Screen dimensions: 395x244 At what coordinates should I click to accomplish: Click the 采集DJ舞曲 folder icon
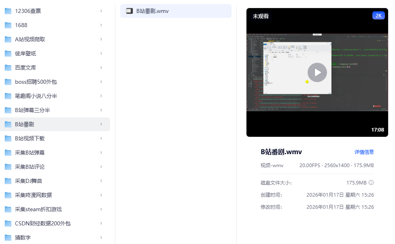[8, 181]
